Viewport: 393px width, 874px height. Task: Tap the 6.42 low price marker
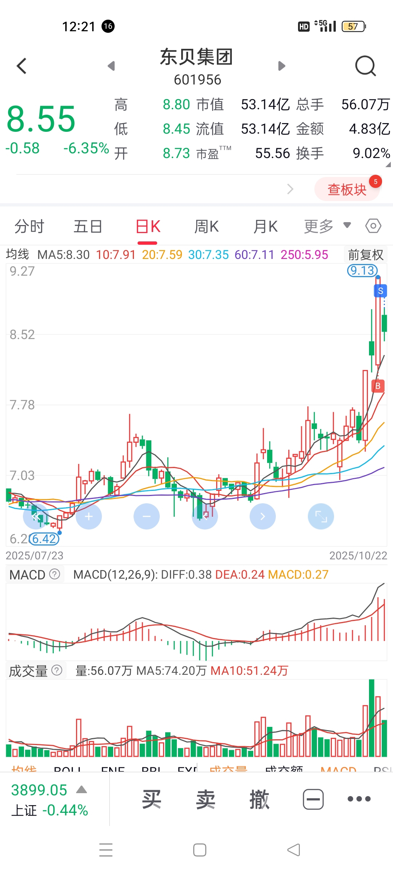point(44,539)
